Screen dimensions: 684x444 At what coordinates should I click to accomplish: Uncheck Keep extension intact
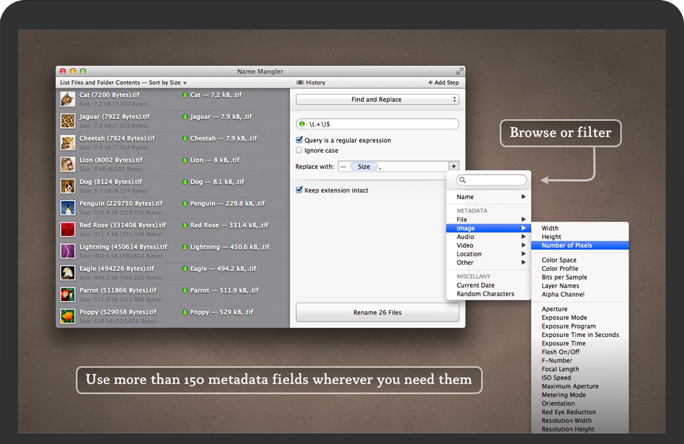[x=299, y=190]
